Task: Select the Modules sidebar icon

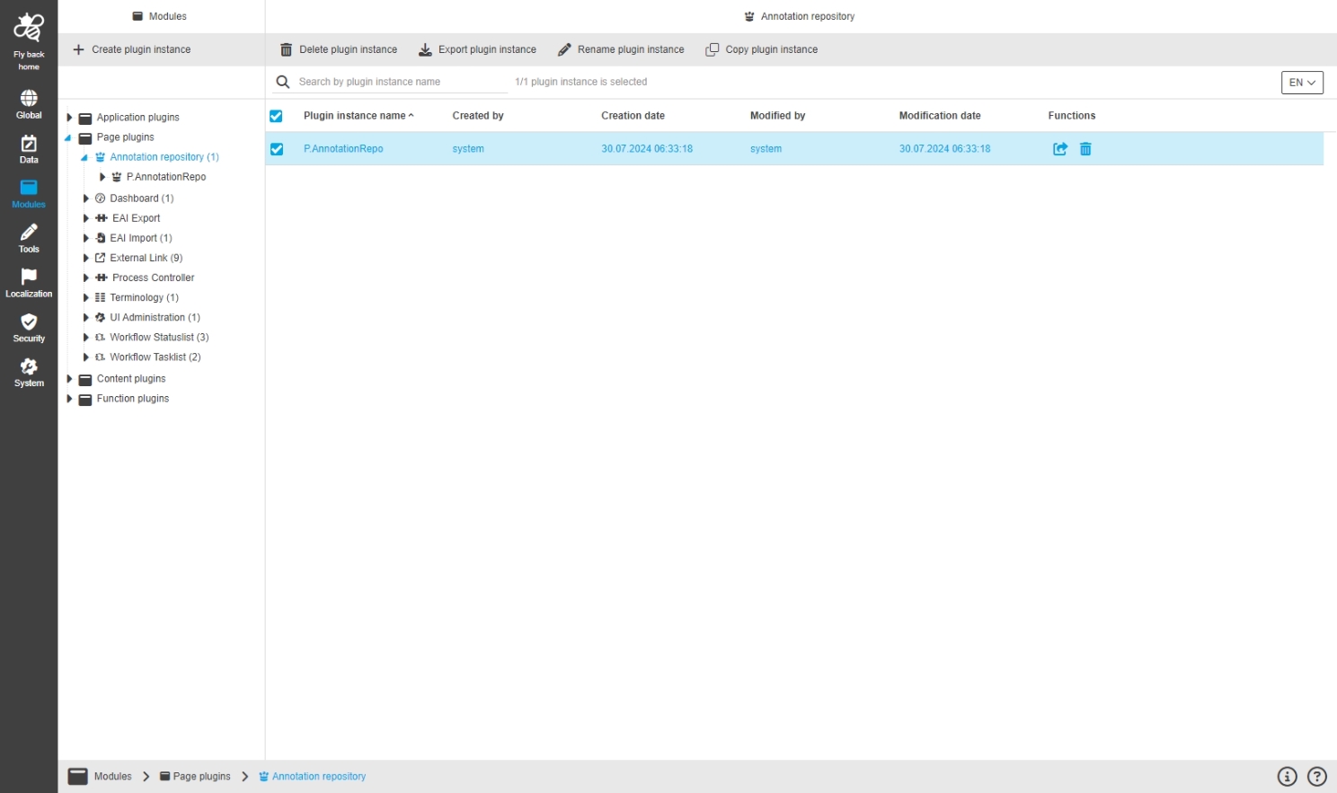Action: point(29,188)
